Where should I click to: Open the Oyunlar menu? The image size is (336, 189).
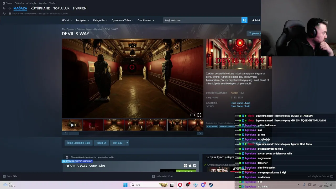43,3
